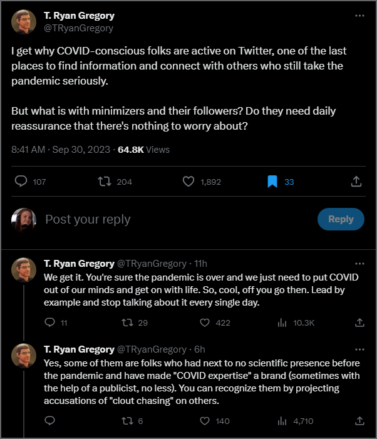This screenshot has width=377, height=439.
Task: Share the "We get it" reply tweet
Action: click(x=359, y=323)
